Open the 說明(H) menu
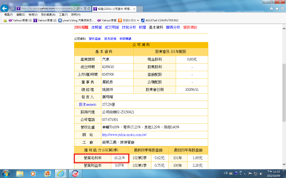The image size is (286, 178). point(76,15)
